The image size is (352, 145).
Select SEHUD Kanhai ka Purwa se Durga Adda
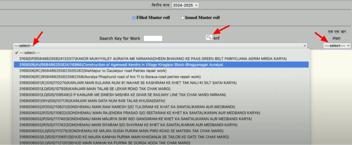click(161, 143)
